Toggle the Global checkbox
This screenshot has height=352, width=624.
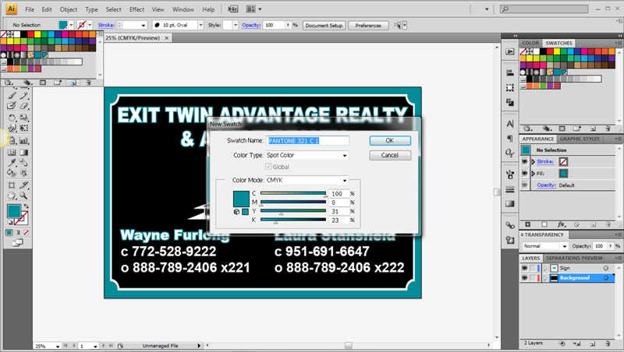point(268,167)
